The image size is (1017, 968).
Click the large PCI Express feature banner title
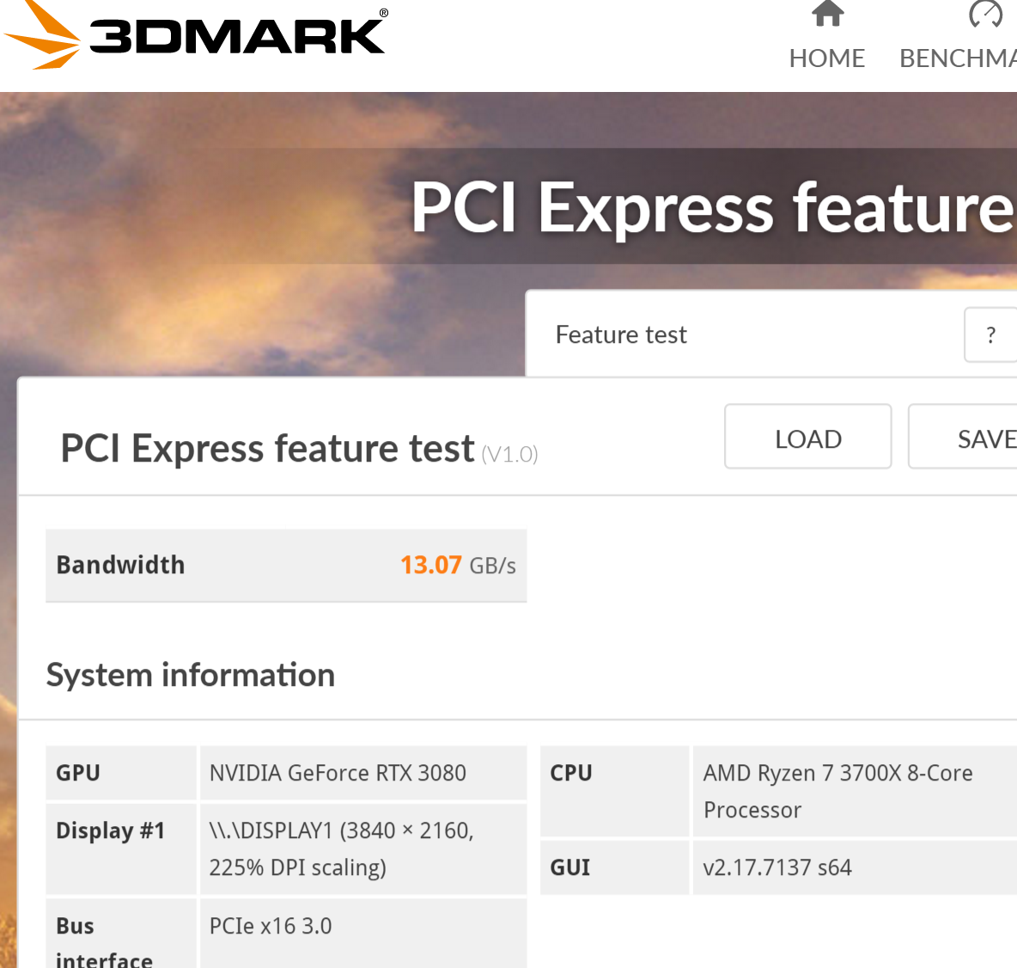click(x=714, y=208)
